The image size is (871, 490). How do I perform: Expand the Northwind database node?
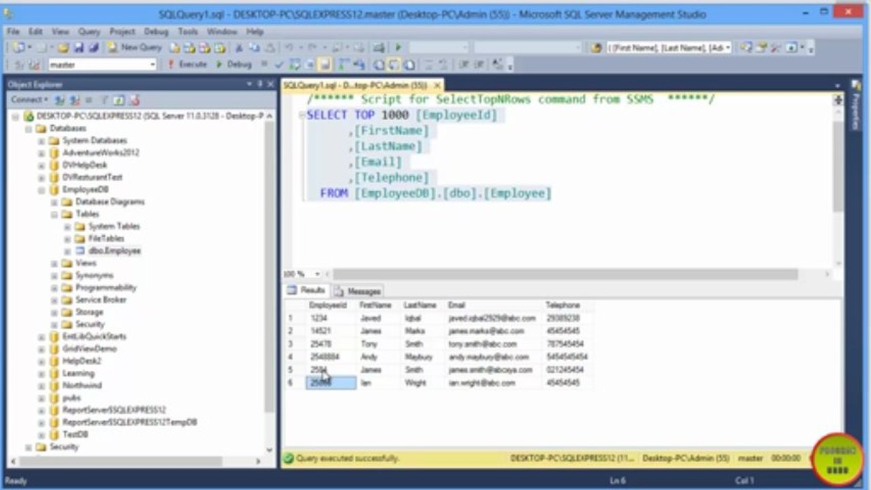(42, 385)
